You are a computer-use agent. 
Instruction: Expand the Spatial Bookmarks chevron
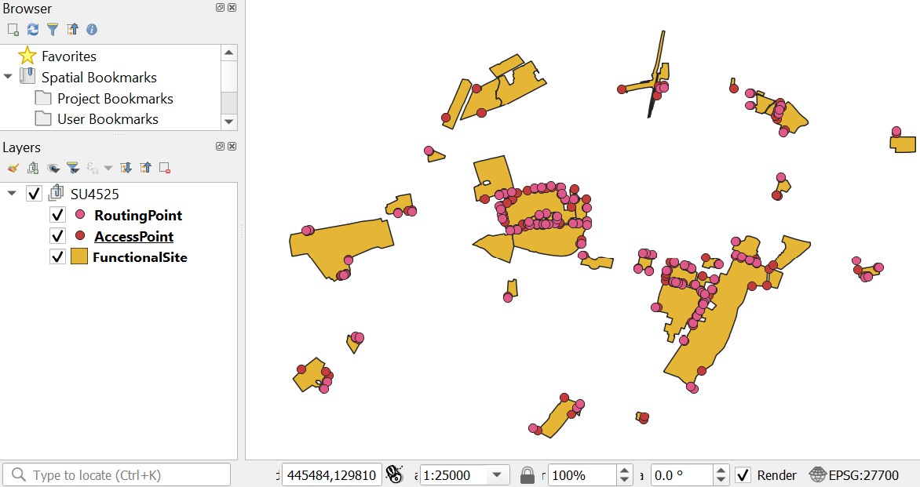tap(7, 77)
